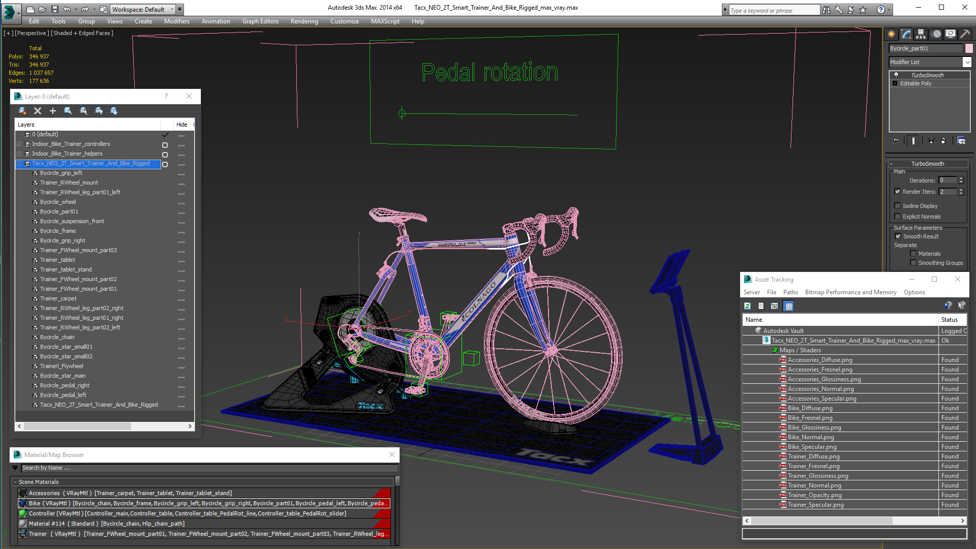Click the Make Unique icon

click(x=931, y=141)
